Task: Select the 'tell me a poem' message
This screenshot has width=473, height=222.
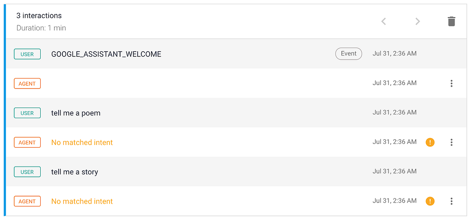Action: tap(76, 113)
